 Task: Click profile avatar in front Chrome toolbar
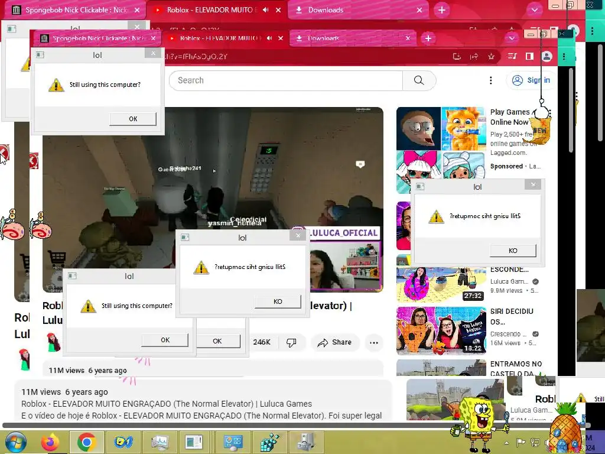pos(547,57)
